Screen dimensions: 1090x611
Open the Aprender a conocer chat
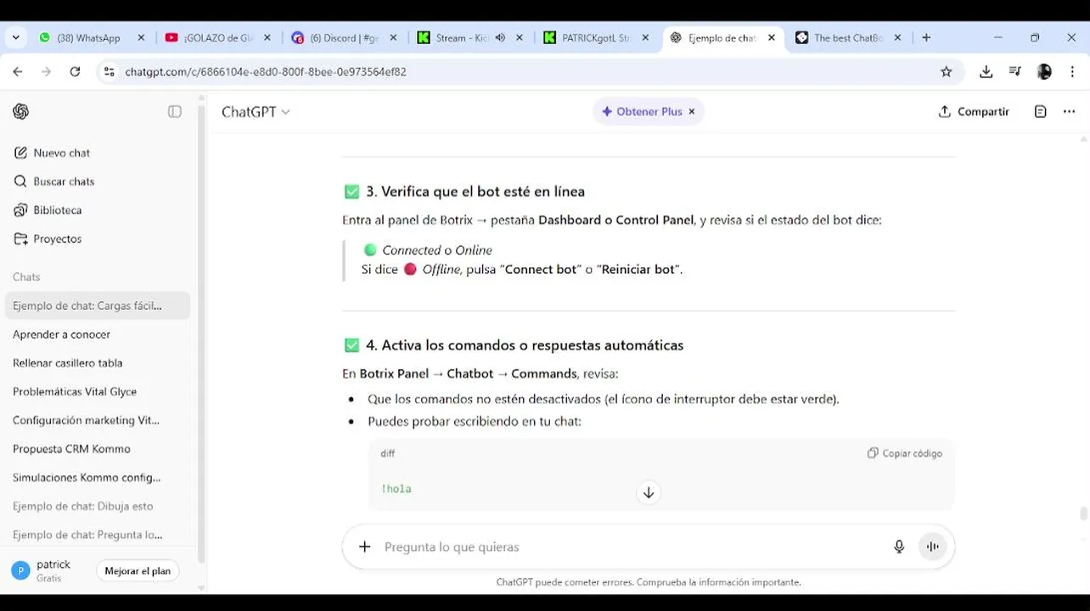click(97, 334)
